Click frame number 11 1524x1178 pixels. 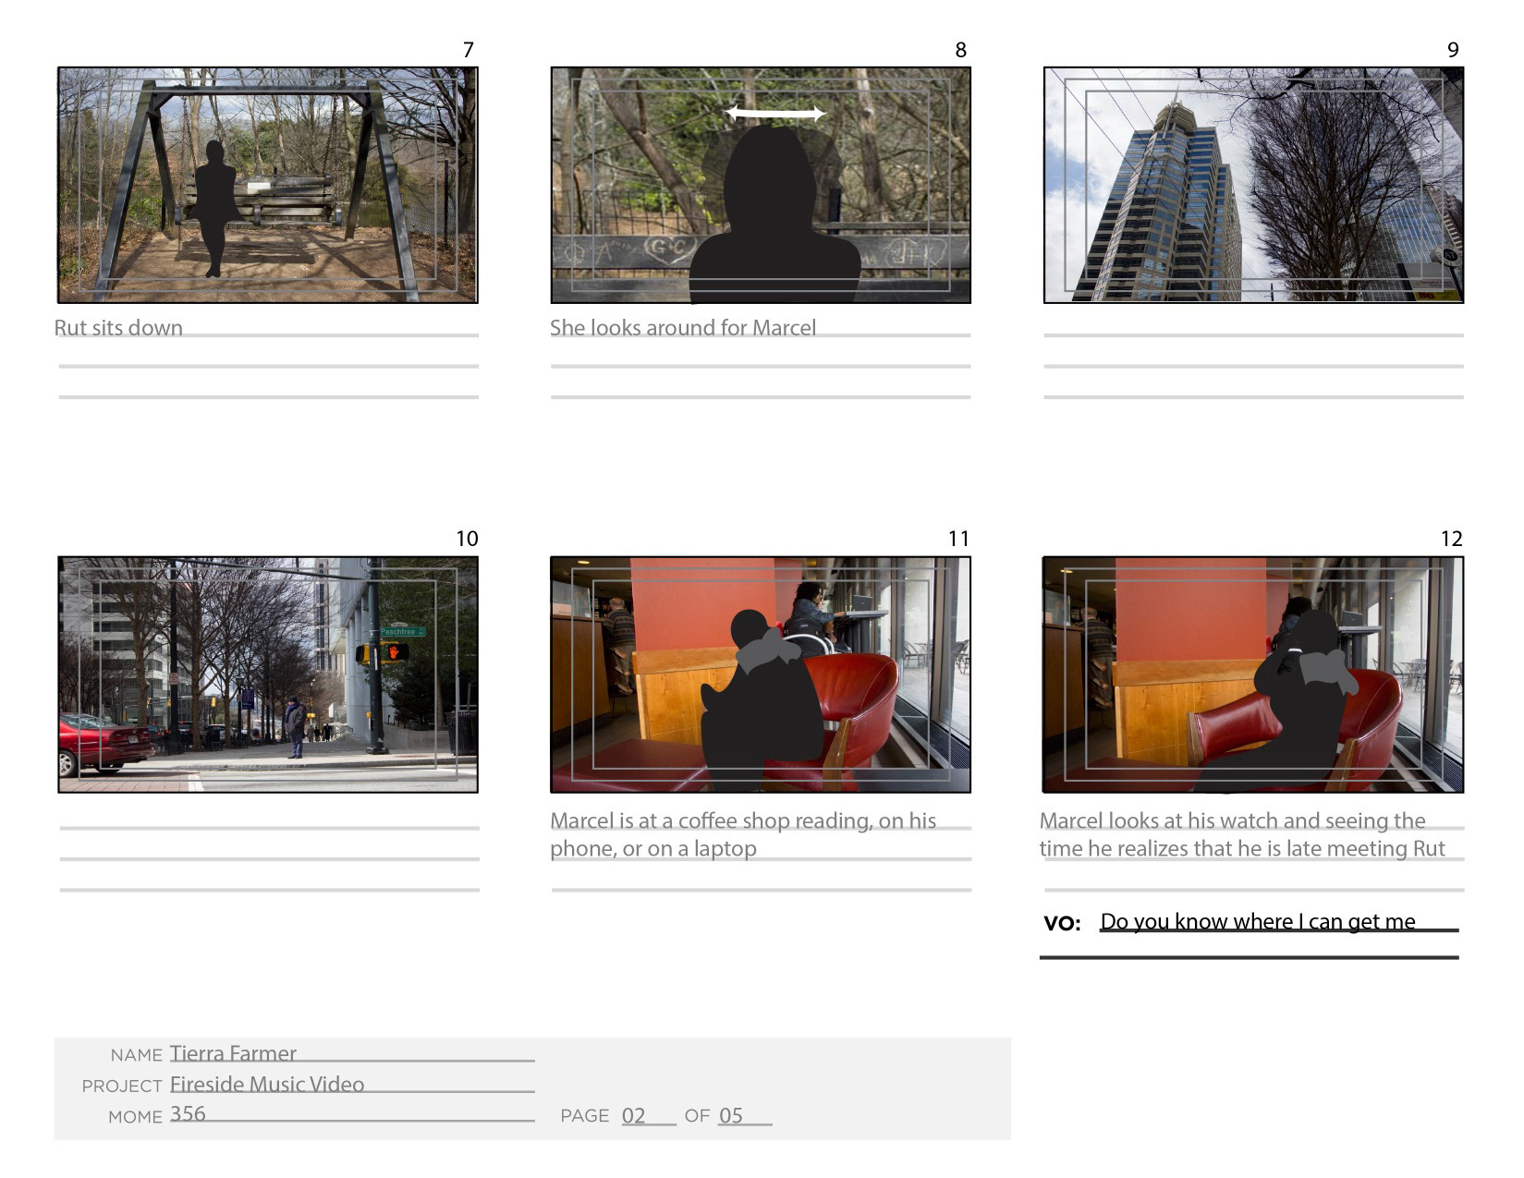tap(958, 539)
